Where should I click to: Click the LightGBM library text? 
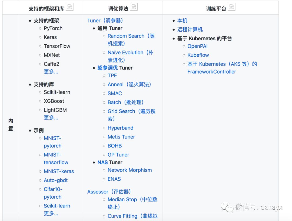(x=55, y=110)
